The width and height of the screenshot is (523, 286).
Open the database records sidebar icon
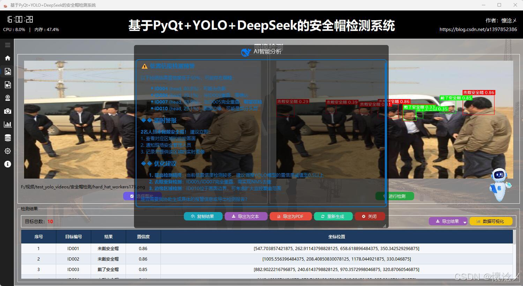click(7, 138)
